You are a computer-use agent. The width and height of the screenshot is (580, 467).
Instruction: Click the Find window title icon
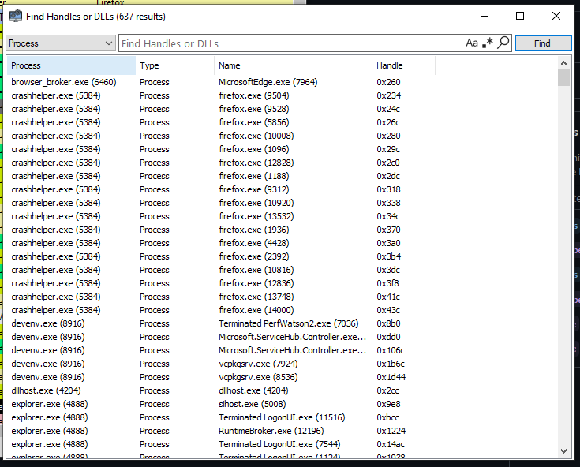click(16, 16)
